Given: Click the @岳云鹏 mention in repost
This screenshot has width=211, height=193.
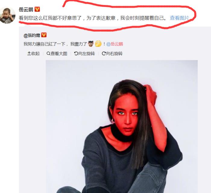Looking at the screenshot, I should coord(115,44).
